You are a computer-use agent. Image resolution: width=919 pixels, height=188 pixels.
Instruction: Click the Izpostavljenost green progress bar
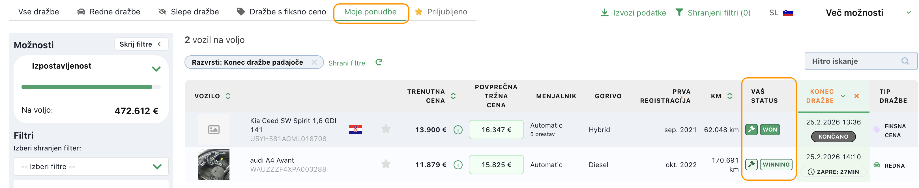(87, 87)
